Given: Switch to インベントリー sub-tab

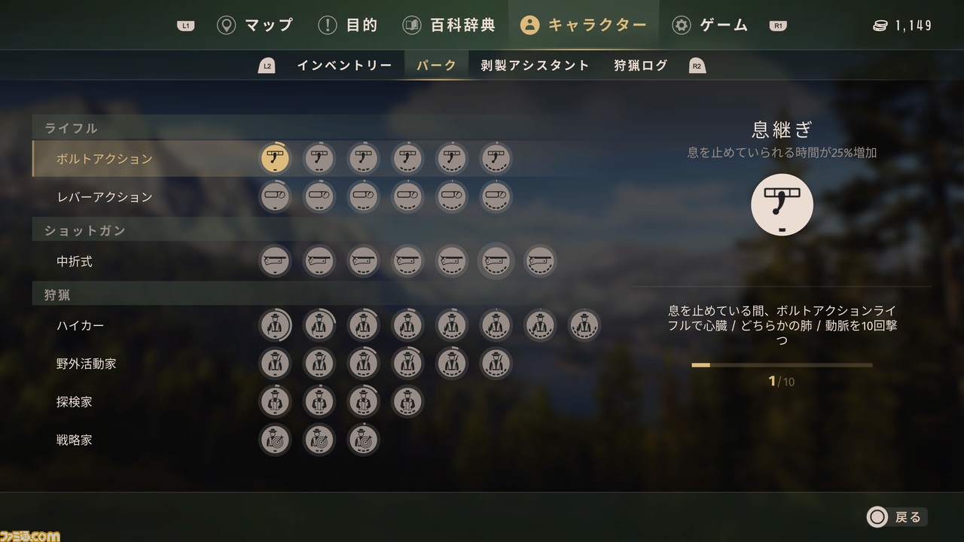Looking at the screenshot, I should pyautogui.click(x=344, y=65).
